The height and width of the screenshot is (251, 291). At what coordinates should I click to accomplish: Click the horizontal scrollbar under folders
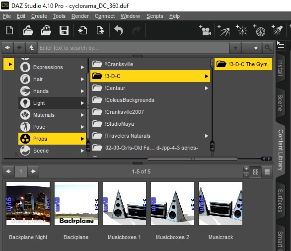(x=192, y=159)
